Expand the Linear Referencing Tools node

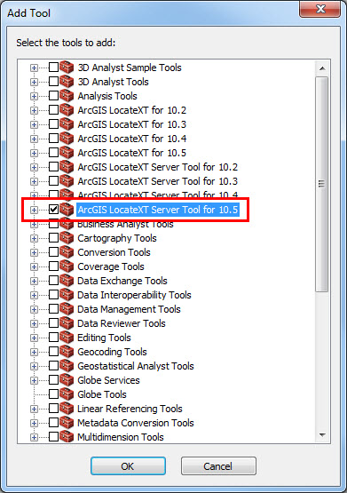tap(34, 409)
